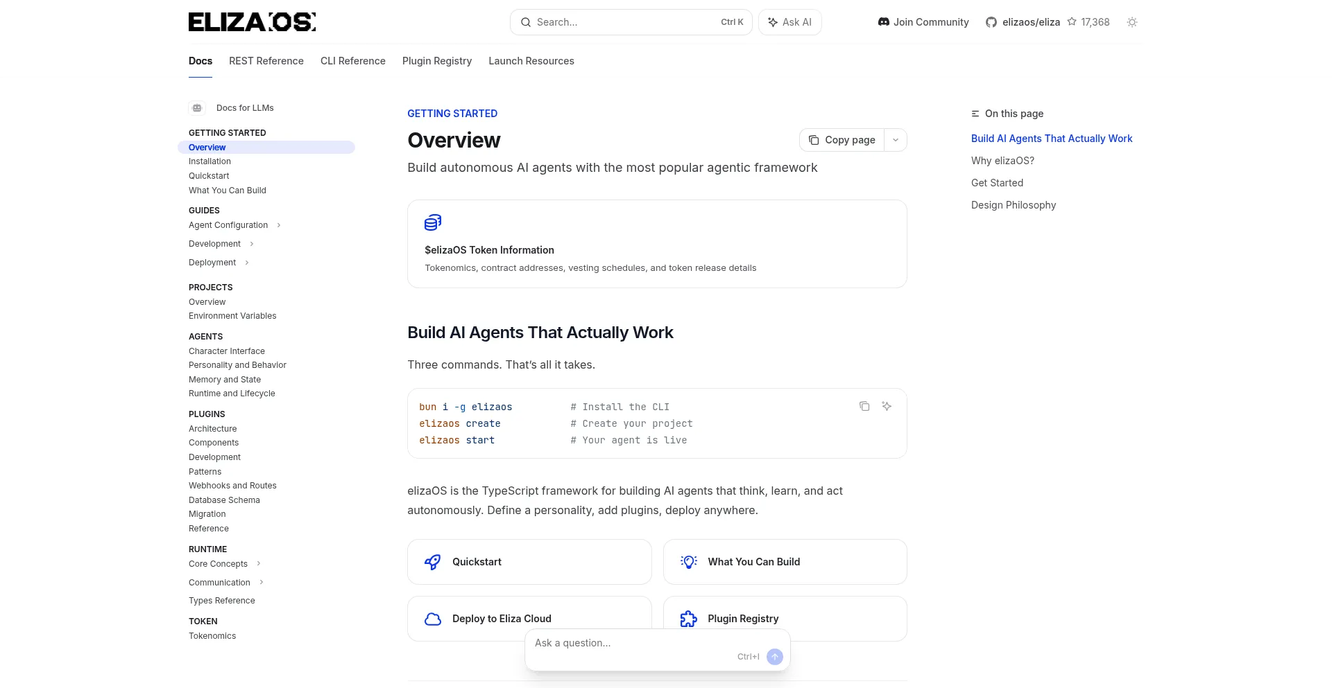Switch to the CLI Reference tab
The image size is (1332, 688).
[x=352, y=61]
